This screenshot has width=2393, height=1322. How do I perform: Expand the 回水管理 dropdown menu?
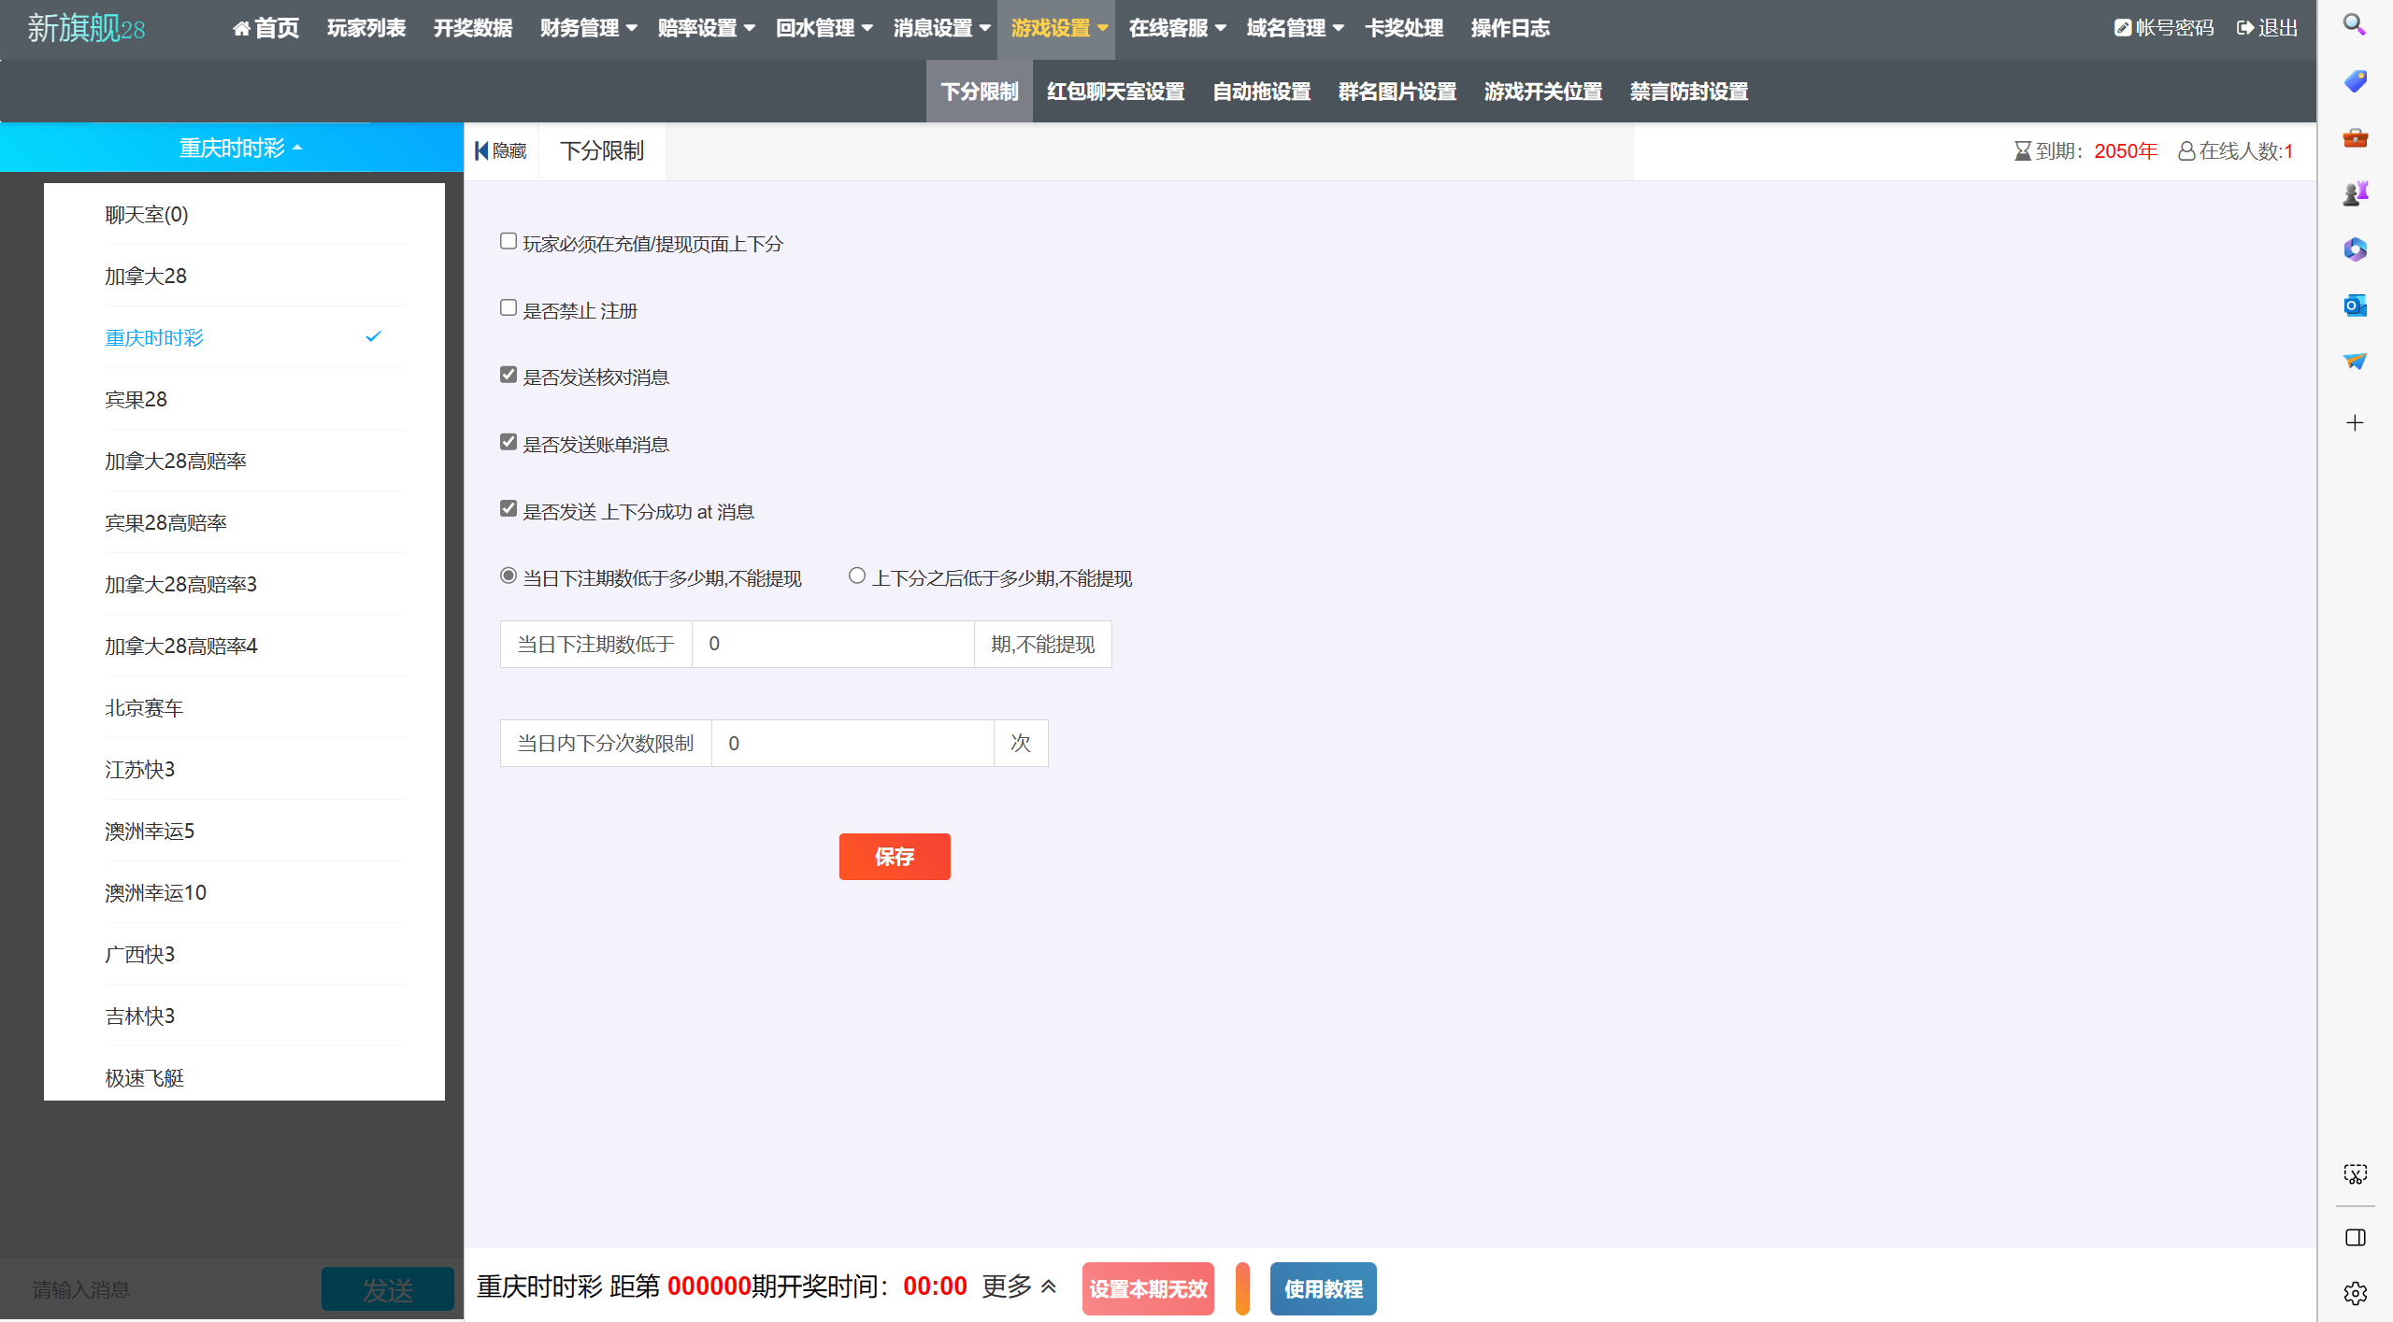point(824,29)
